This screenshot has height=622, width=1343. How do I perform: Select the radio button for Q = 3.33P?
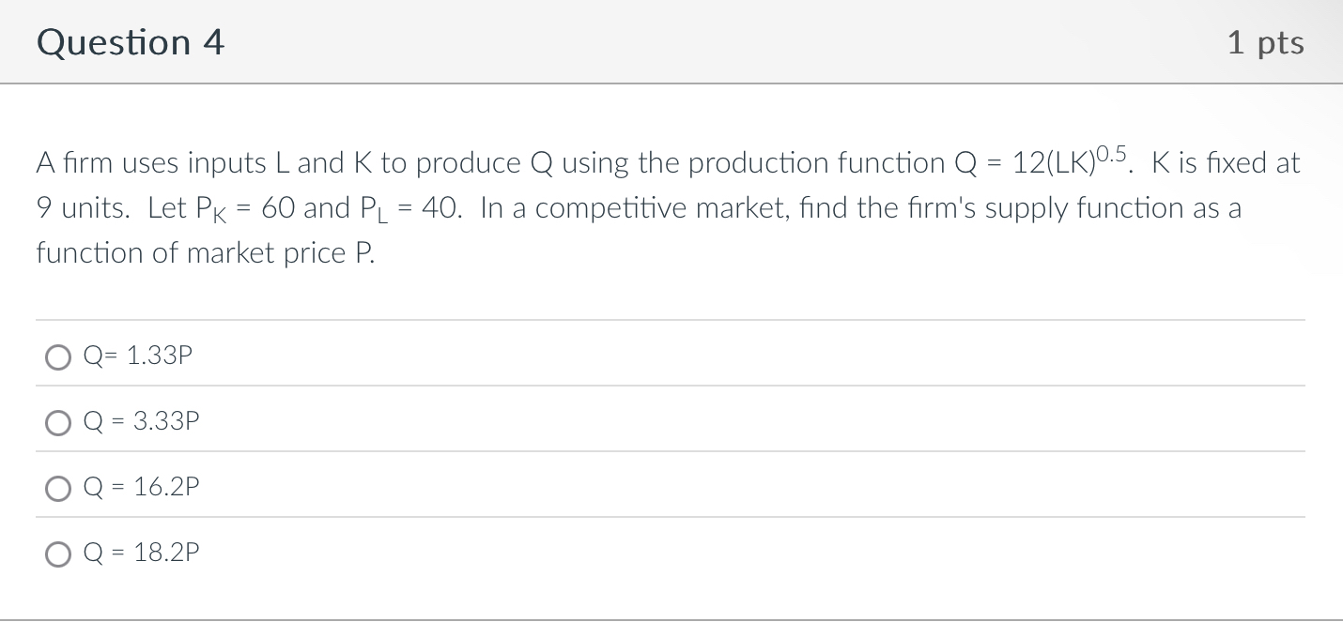(x=58, y=422)
